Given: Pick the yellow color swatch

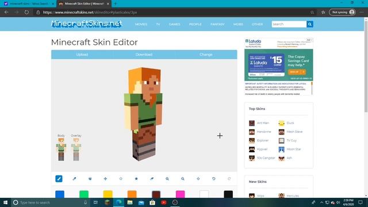Looking at the screenshot, I should 108,194.
